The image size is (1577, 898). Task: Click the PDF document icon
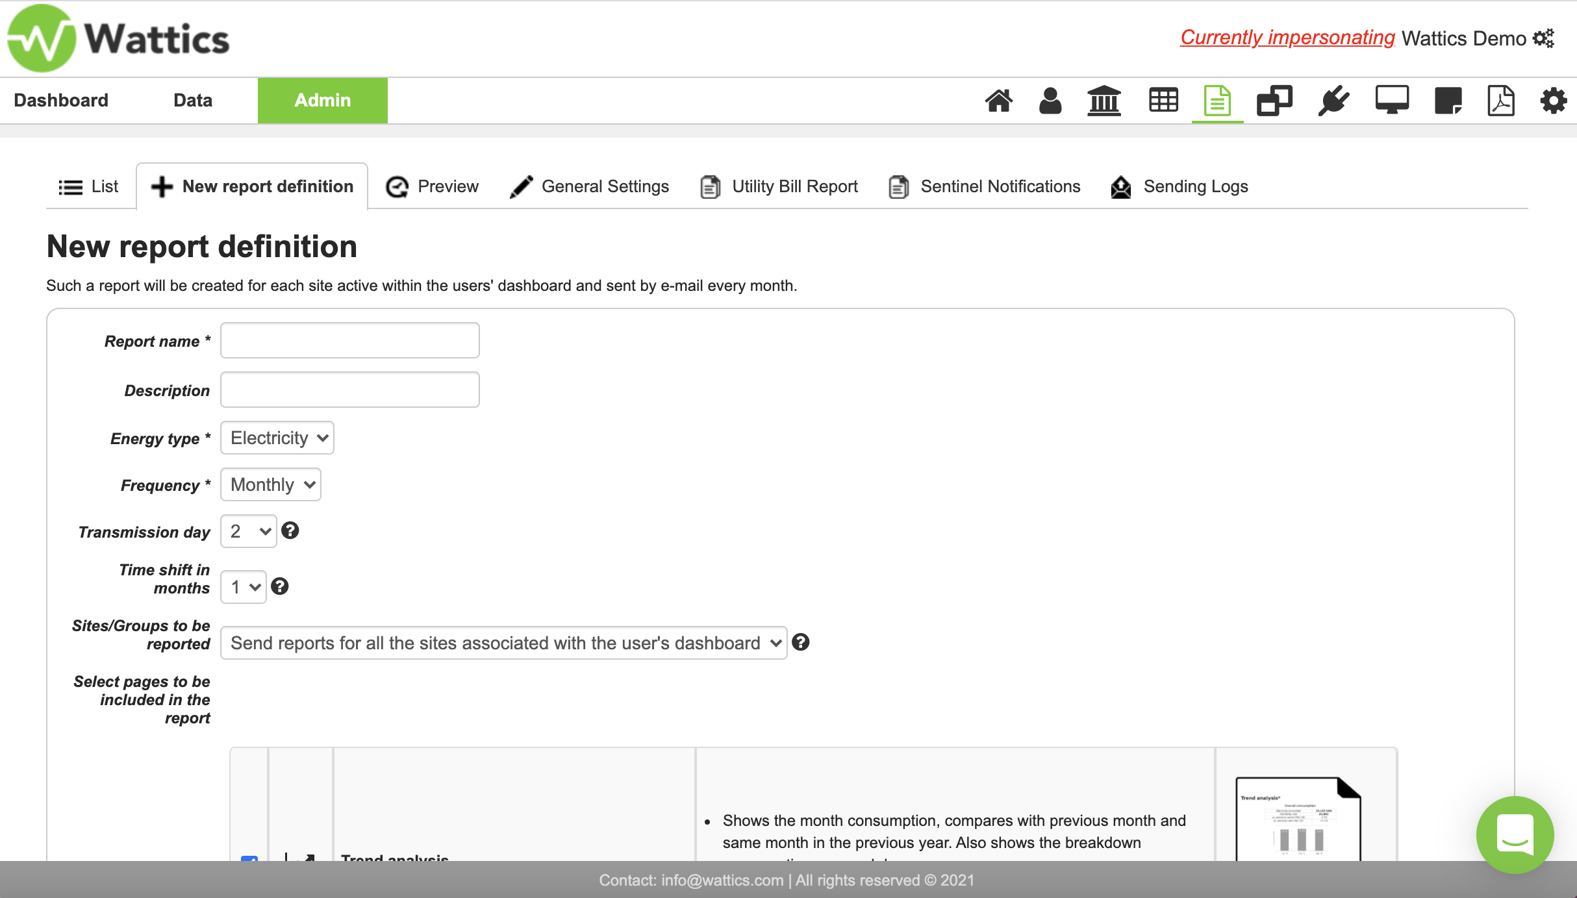[x=1500, y=101]
